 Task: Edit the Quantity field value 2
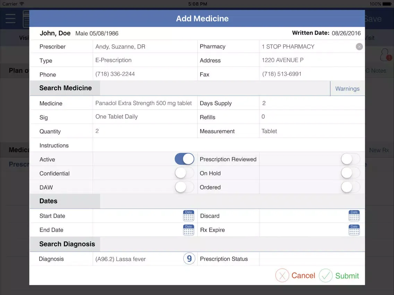(145, 131)
